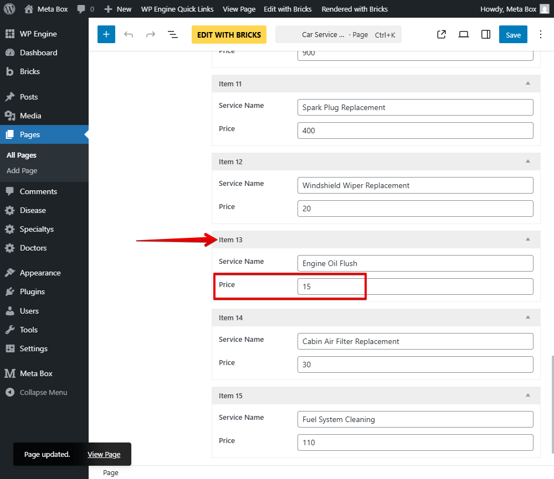554x479 pixels.
Task: Click the undo arrow icon
Action: [x=129, y=34]
